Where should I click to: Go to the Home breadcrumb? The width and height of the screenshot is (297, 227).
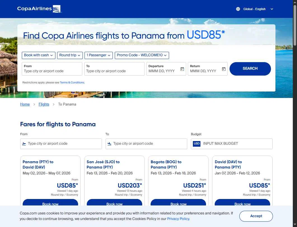[25, 104]
